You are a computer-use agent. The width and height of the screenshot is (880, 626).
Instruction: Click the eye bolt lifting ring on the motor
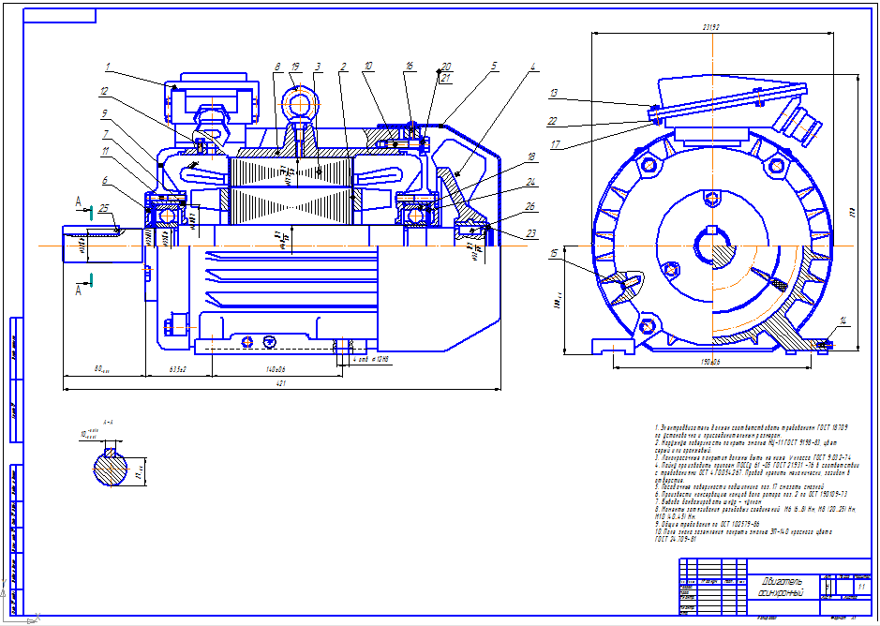(x=300, y=105)
